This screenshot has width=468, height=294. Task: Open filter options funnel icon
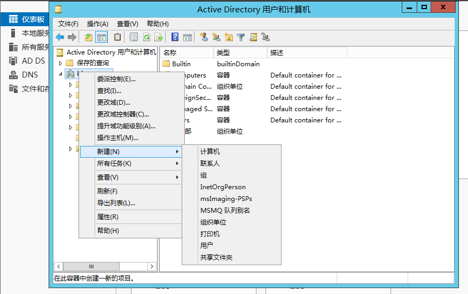[x=241, y=37]
